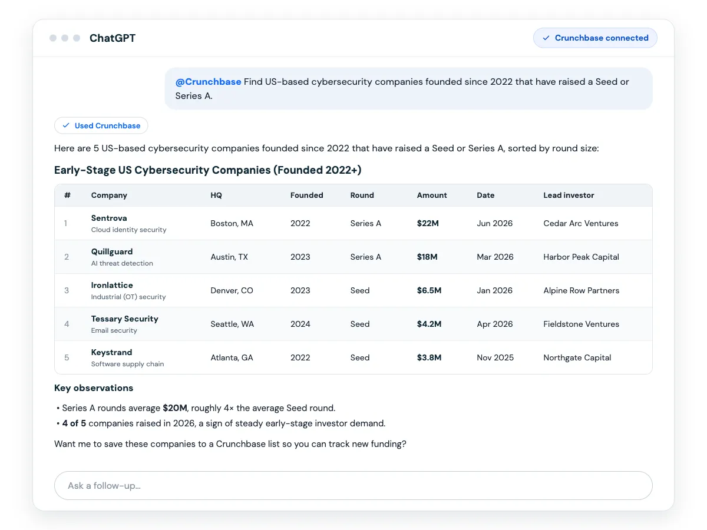Click the Series A cell in Sentrova's row
This screenshot has height=530, width=707.
point(366,223)
